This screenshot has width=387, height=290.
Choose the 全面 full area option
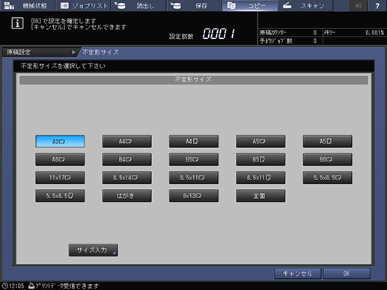click(260, 196)
